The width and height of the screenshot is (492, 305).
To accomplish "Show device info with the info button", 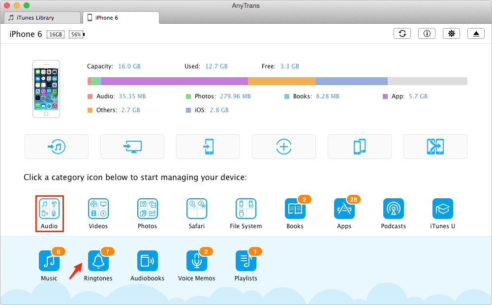I will (x=427, y=33).
